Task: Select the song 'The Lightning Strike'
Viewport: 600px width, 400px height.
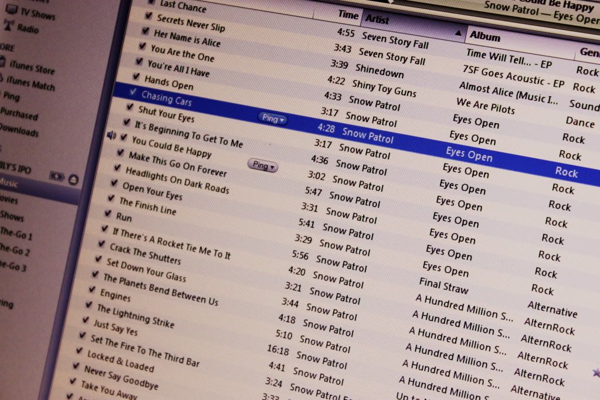Action: pos(135,316)
